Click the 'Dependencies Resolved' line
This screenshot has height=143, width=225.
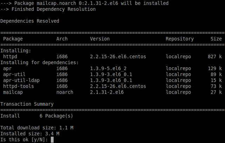pos(30,21)
